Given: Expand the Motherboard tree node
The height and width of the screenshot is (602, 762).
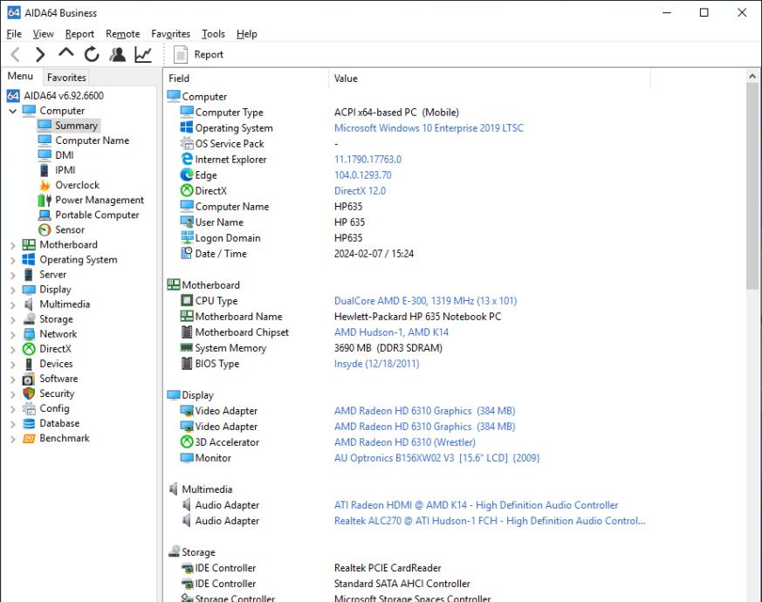Looking at the screenshot, I should point(12,245).
